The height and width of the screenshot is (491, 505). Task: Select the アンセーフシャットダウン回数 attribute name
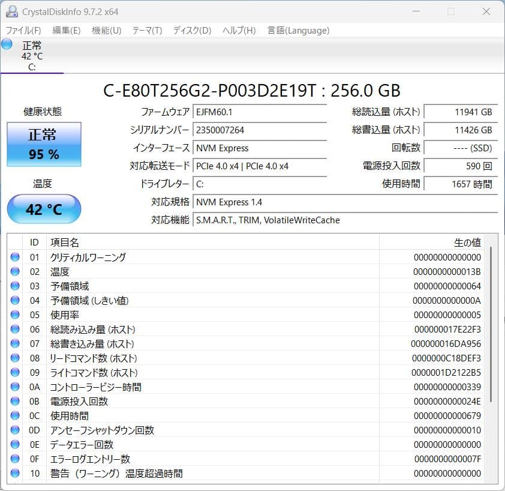(102, 430)
